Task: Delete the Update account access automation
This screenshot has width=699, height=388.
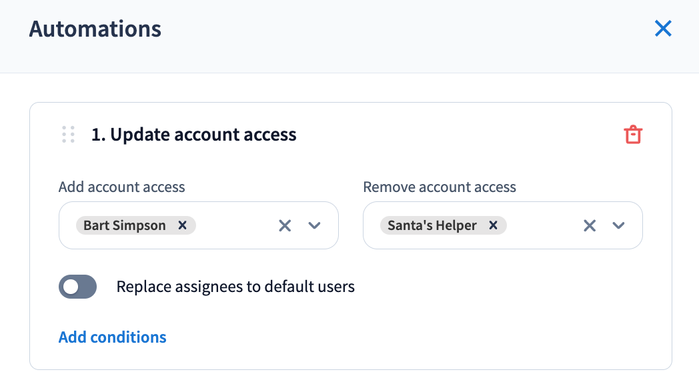Action: 632,135
